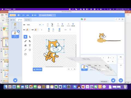This screenshot has height=98, width=131.
Task: Move selection Backward one layer
Action: (62, 24)
